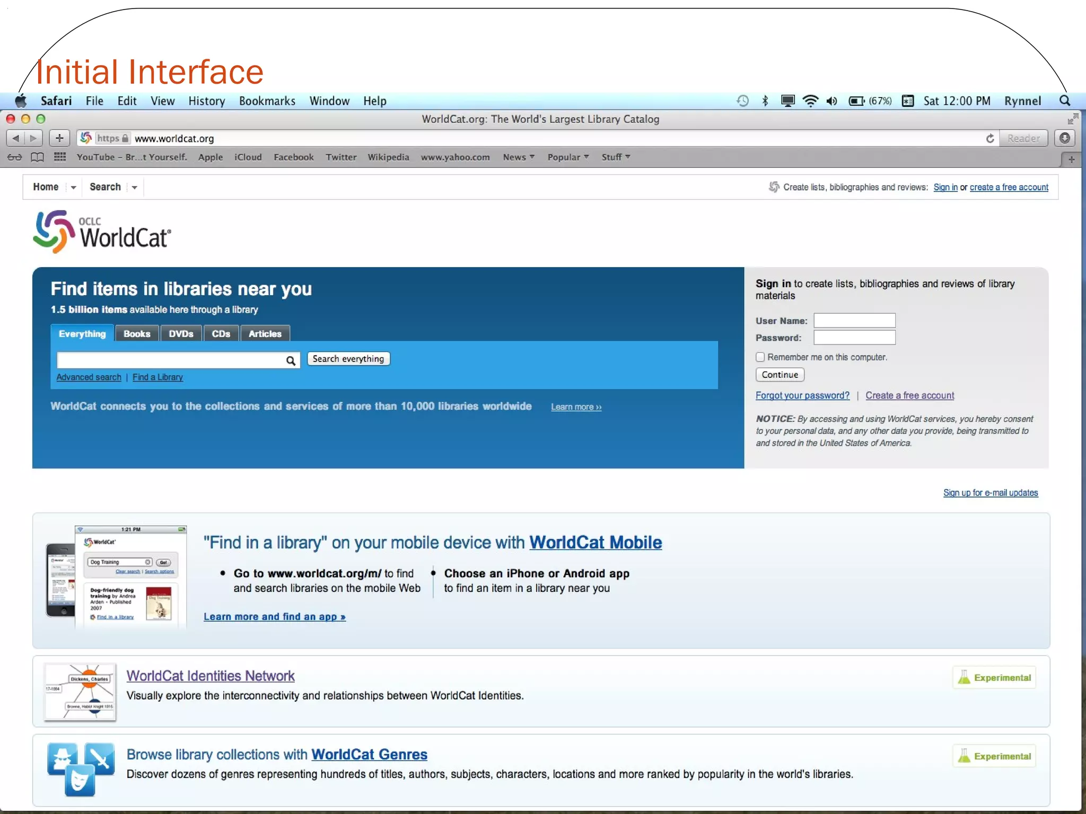
Task: Open the Safari application menu
Action: click(x=56, y=101)
